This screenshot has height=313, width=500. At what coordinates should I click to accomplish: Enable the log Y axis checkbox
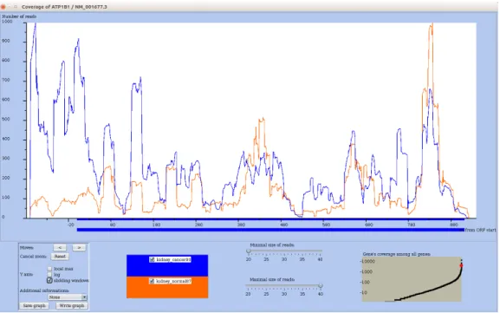(49, 274)
